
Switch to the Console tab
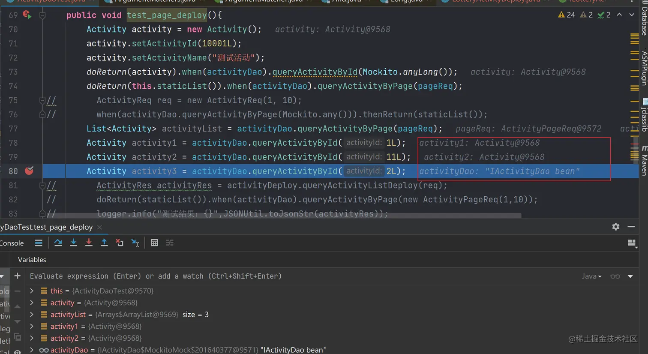tap(12, 243)
